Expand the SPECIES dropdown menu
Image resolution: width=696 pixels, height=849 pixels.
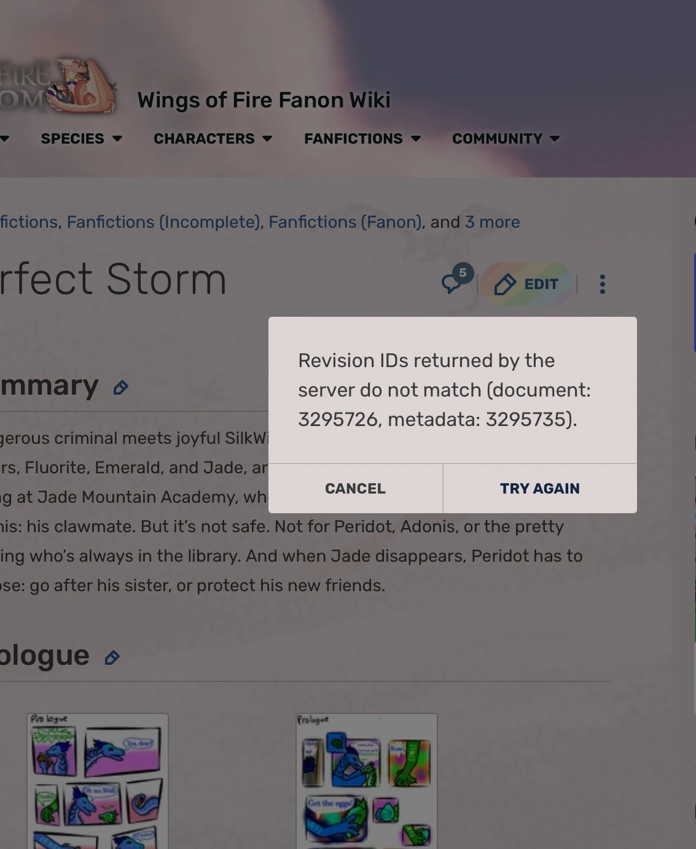82,139
